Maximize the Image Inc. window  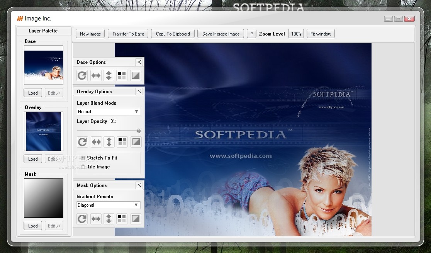point(398,19)
